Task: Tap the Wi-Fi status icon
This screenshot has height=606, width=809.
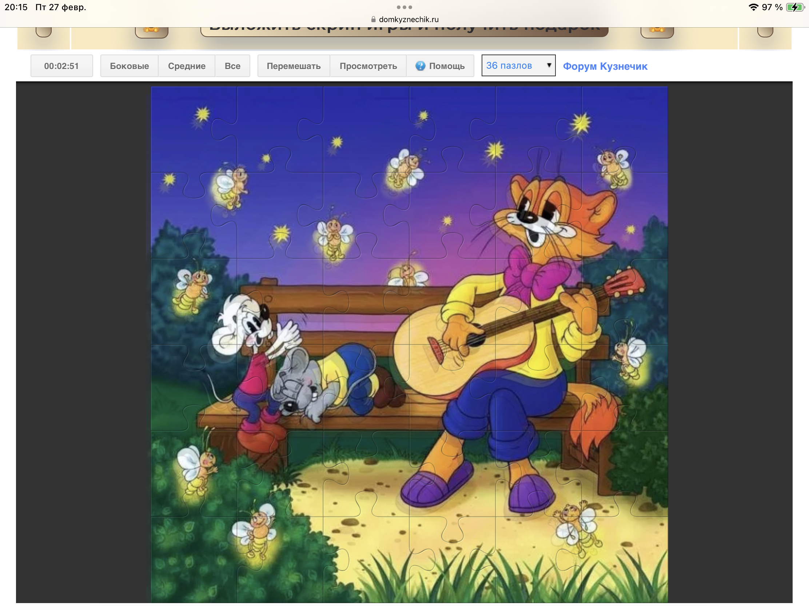Action: point(753,7)
